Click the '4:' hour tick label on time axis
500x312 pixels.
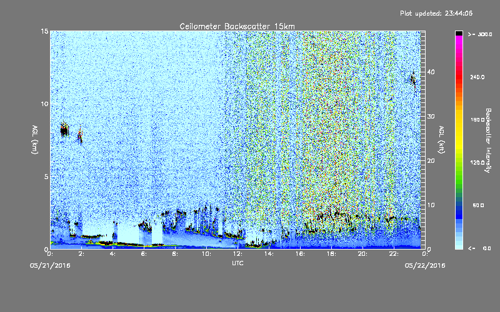[112, 254]
